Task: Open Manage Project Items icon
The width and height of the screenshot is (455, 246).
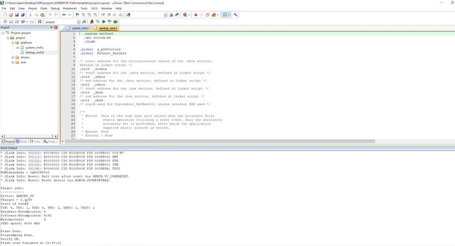Action: [x=92, y=22]
